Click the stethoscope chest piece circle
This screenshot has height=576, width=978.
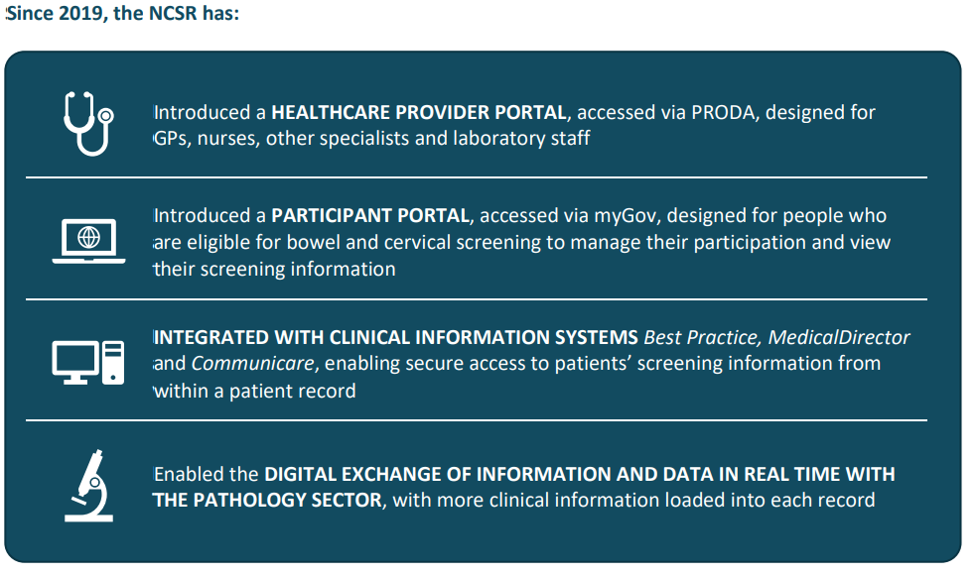106,115
